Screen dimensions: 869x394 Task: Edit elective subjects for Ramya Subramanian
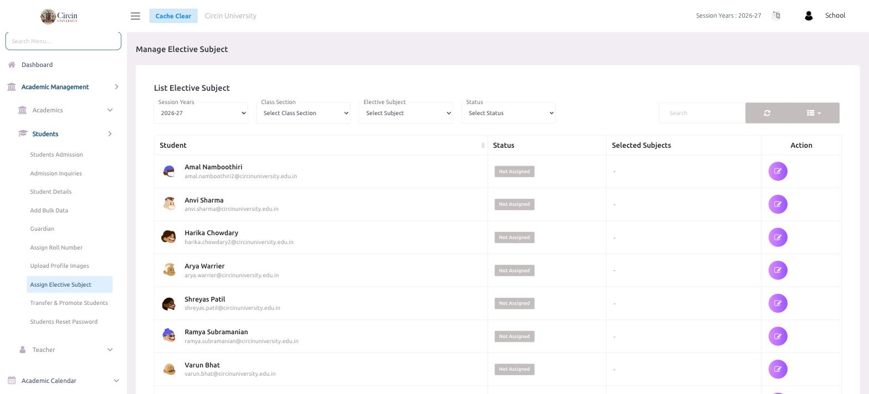778,336
